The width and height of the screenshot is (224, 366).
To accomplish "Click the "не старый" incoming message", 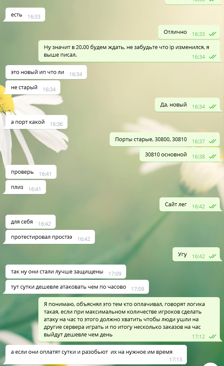I will click(x=32, y=87).
